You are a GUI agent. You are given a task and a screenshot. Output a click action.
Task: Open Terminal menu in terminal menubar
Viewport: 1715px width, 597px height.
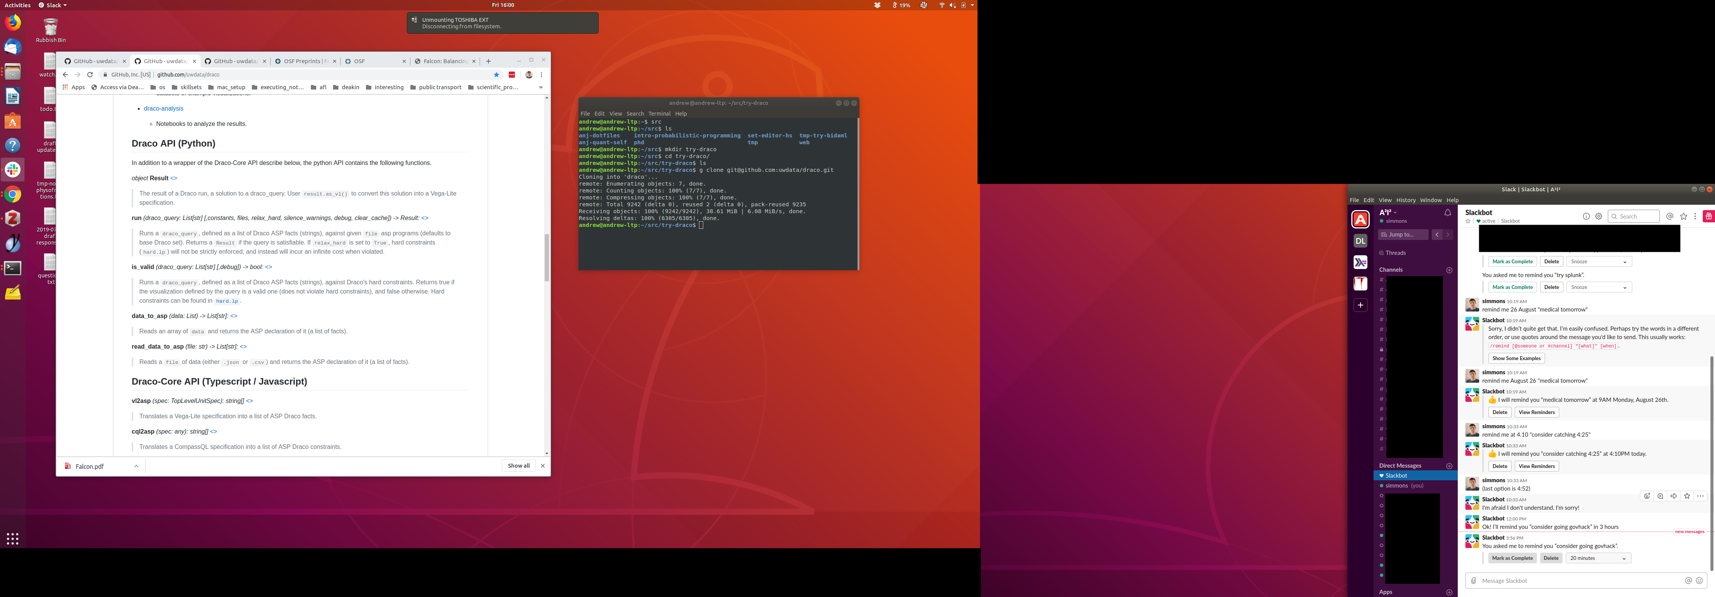659,114
